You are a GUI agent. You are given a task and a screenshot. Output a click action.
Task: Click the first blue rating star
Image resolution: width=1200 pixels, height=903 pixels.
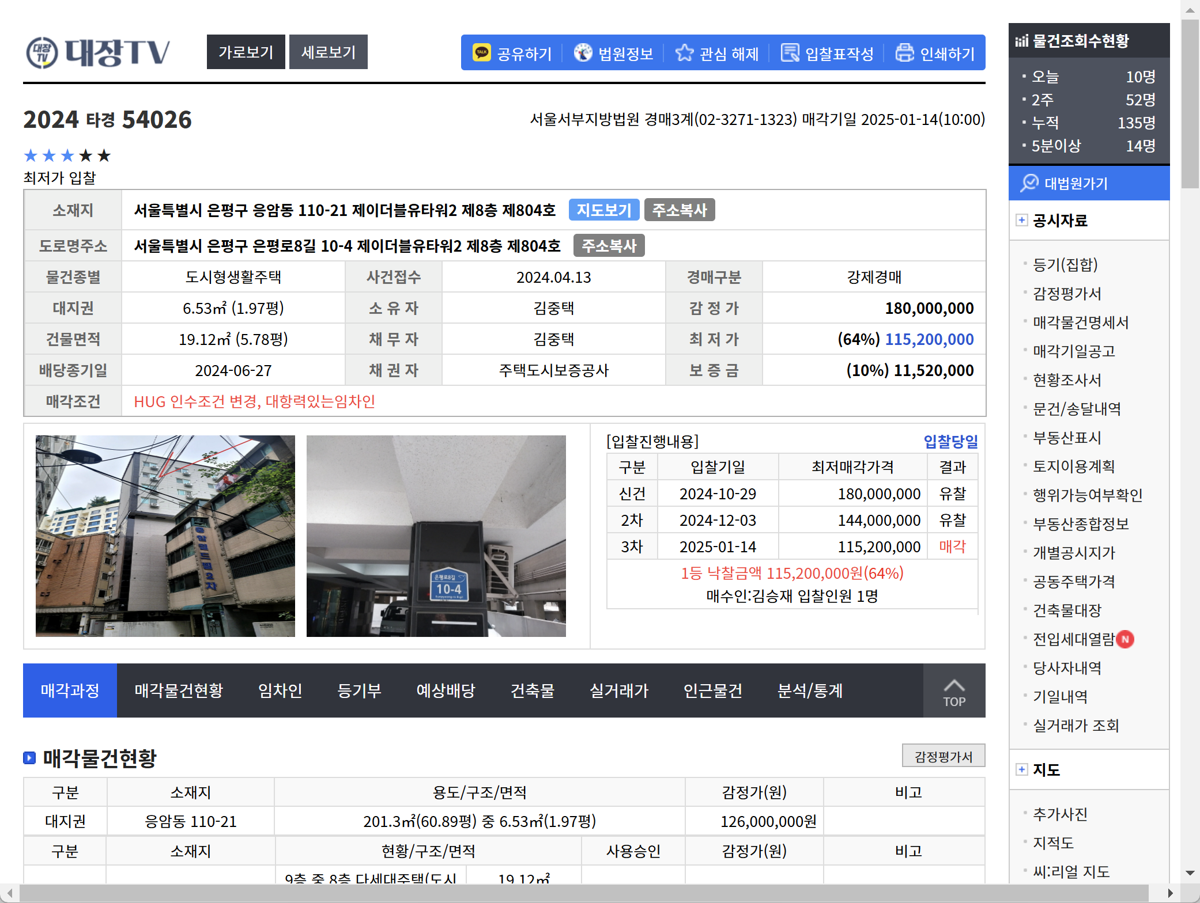31,155
